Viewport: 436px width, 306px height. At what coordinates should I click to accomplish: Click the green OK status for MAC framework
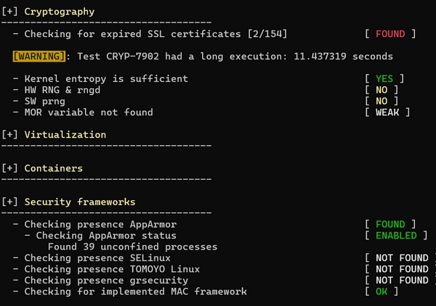click(x=381, y=291)
